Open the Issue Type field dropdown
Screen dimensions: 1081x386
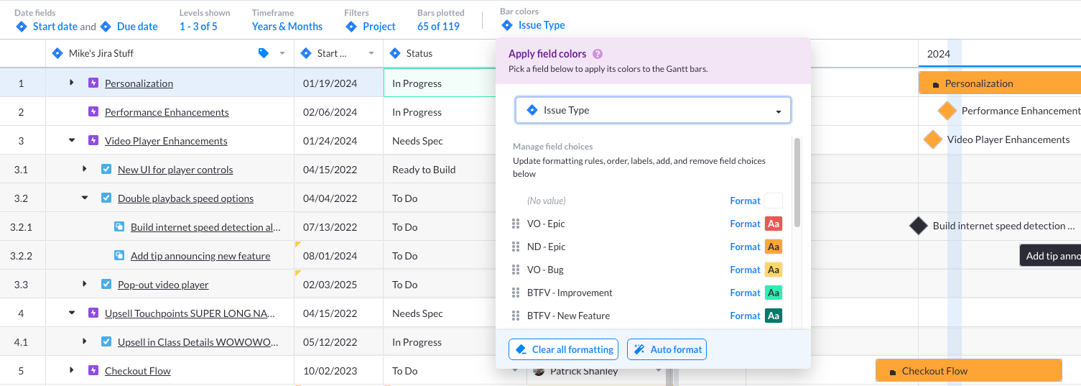tap(653, 111)
